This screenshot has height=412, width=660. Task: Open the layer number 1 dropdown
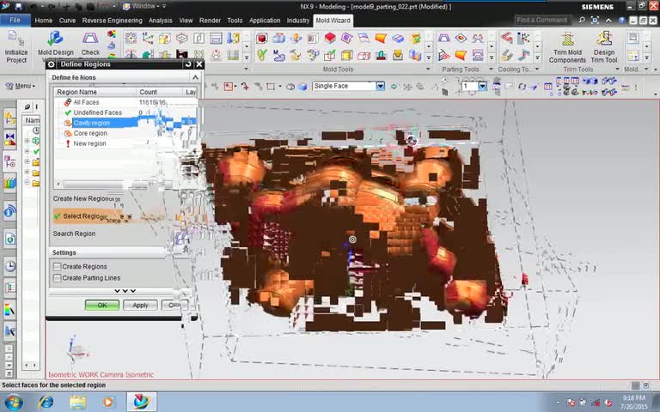click(x=483, y=86)
